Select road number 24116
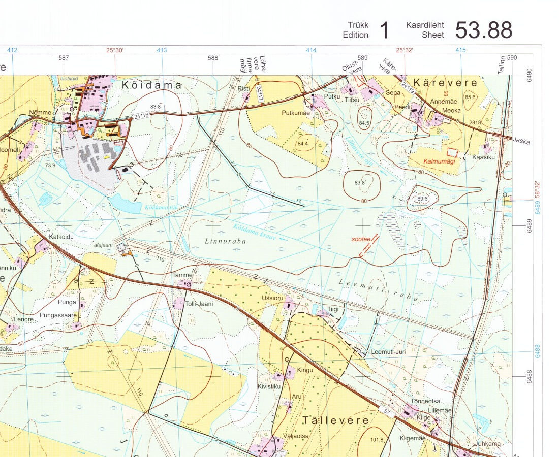This screenshot has height=457, width=559. pyautogui.click(x=141, y=115)
